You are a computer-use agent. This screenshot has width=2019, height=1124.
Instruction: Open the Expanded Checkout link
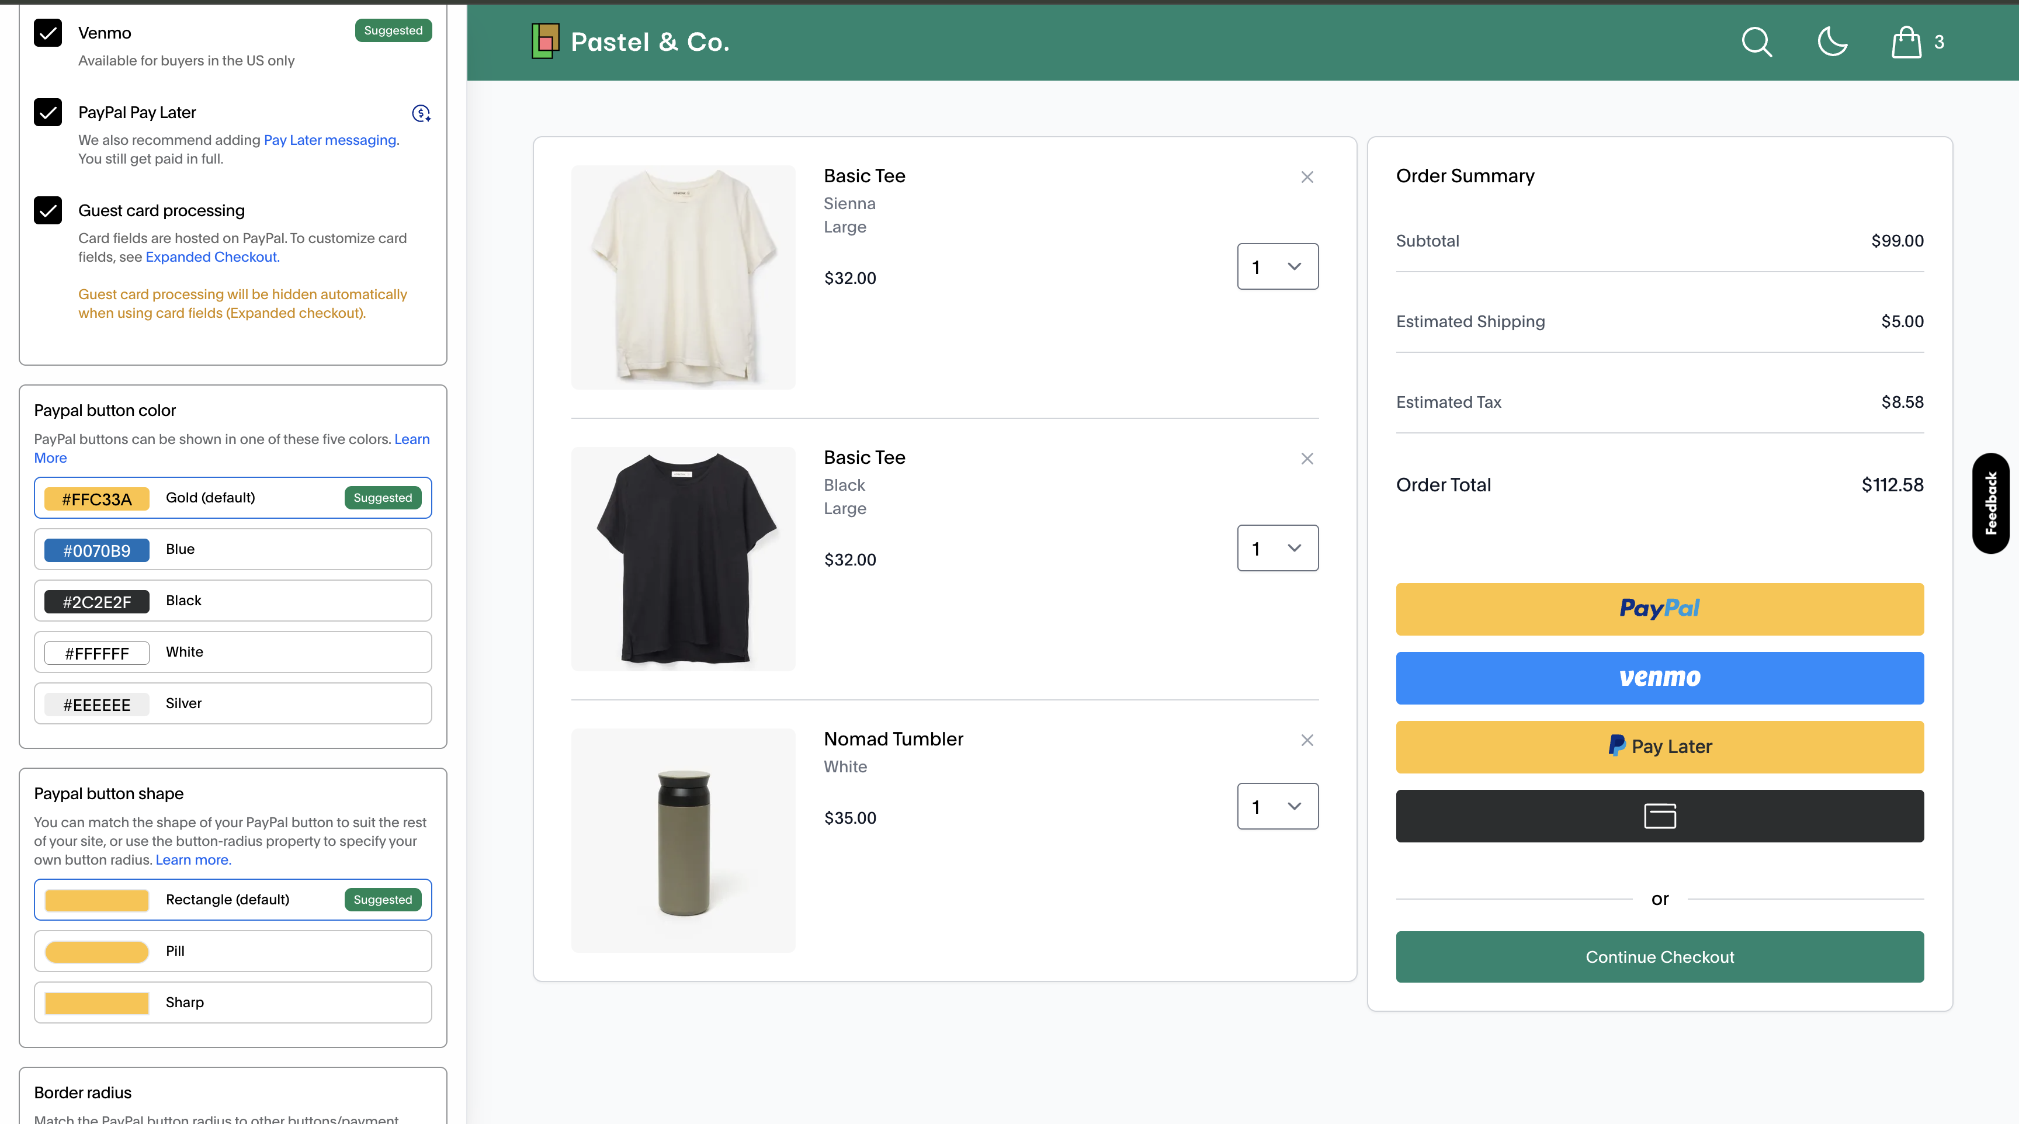211,257
